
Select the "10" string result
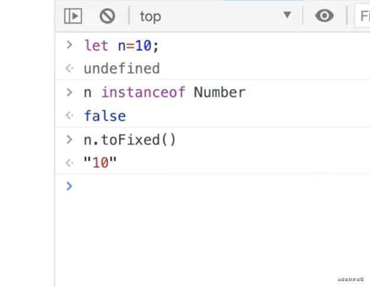pos(100,162)
